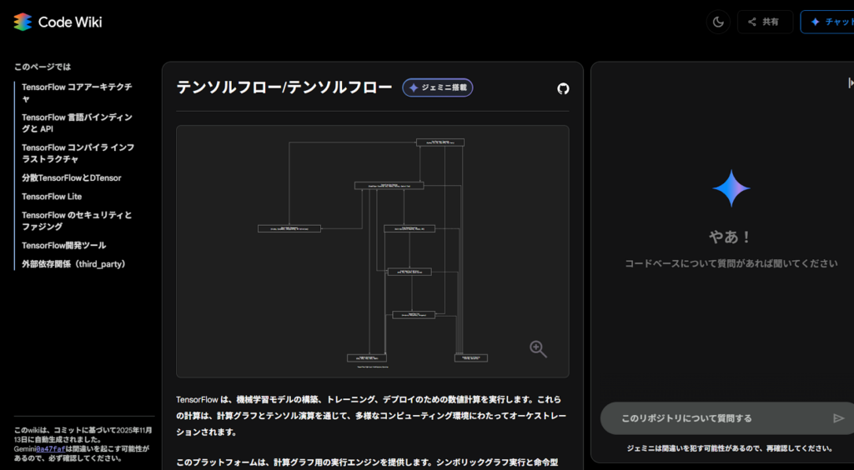Open the 0a47faf commit link
854x470 pixels.
pos(50,448)
